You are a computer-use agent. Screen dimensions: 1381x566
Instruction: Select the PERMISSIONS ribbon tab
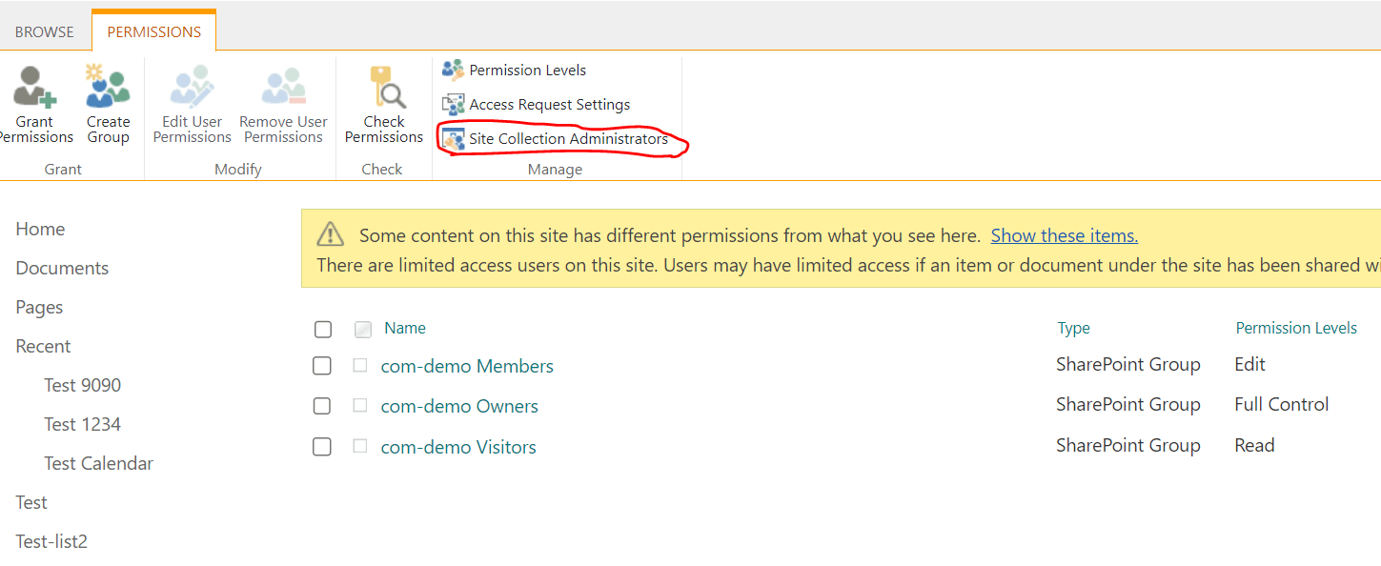coord(154,31)
